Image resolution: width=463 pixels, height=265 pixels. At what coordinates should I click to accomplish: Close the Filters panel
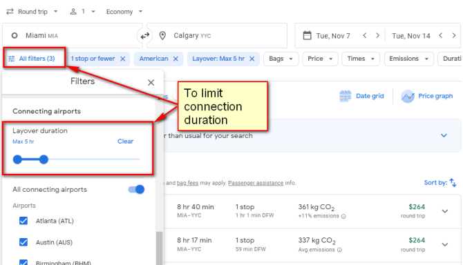151,83
